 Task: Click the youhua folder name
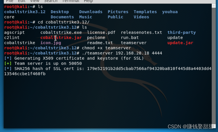pyautogui.click(x=170, y=12)
